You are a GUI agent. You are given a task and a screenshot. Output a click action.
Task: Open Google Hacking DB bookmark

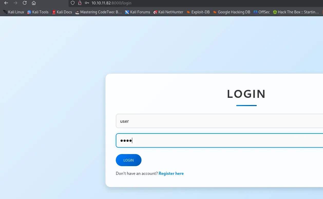pyautogui.click(x=231, y=12)
